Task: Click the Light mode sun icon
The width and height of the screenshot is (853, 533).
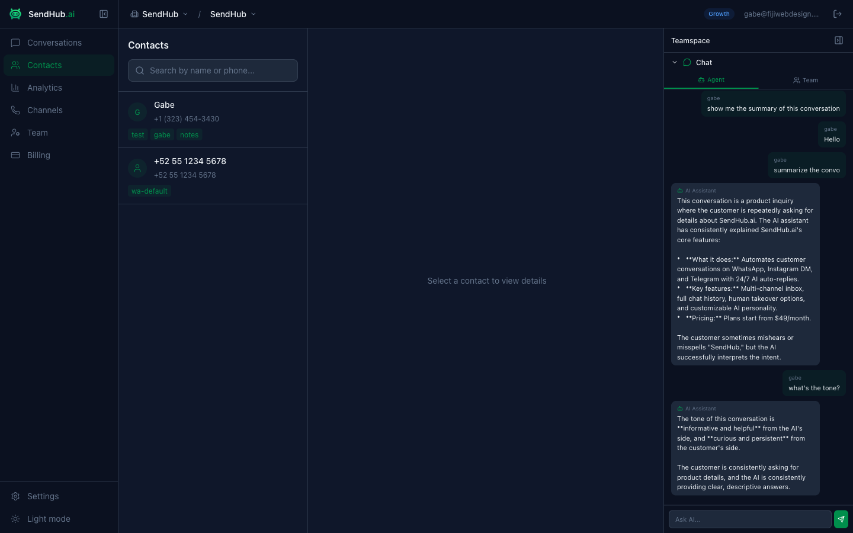Action: coord(15,519)
